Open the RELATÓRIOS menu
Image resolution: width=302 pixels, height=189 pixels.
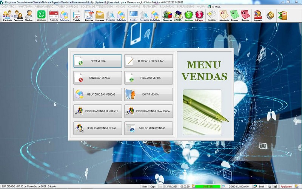(167, 6)
